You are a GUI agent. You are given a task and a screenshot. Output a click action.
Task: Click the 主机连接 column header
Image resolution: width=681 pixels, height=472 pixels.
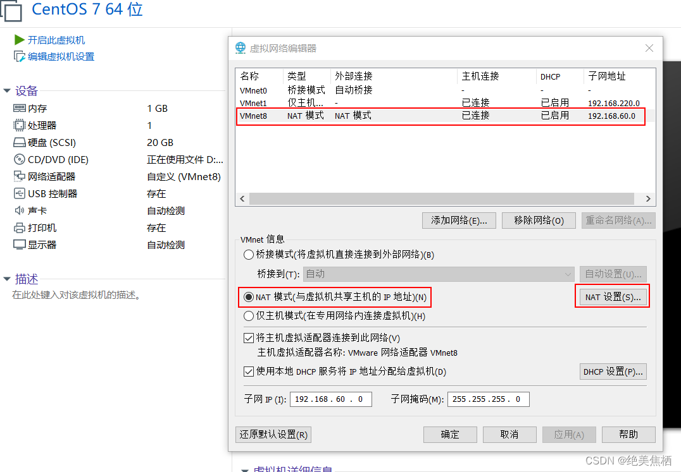[x=497, y=76]
